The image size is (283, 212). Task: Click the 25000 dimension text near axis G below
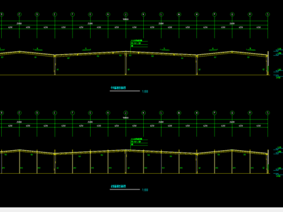(x=90, y=122)
